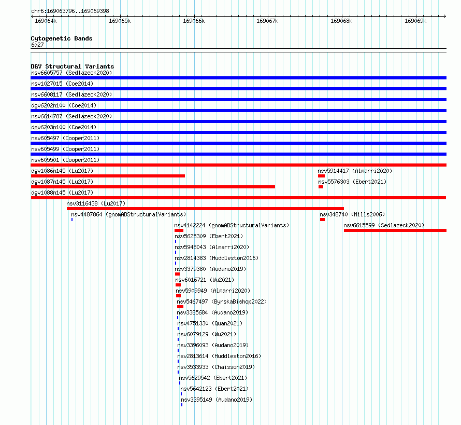Click the 169064k ruler position label
The width and height of the screenshot is (461, 425).
click(x=46, y=21)
